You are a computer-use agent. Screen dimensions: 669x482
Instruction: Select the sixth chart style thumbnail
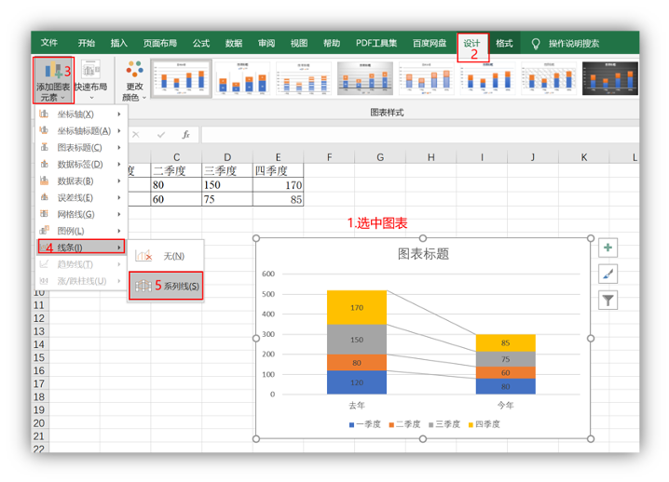click(487, 78)
